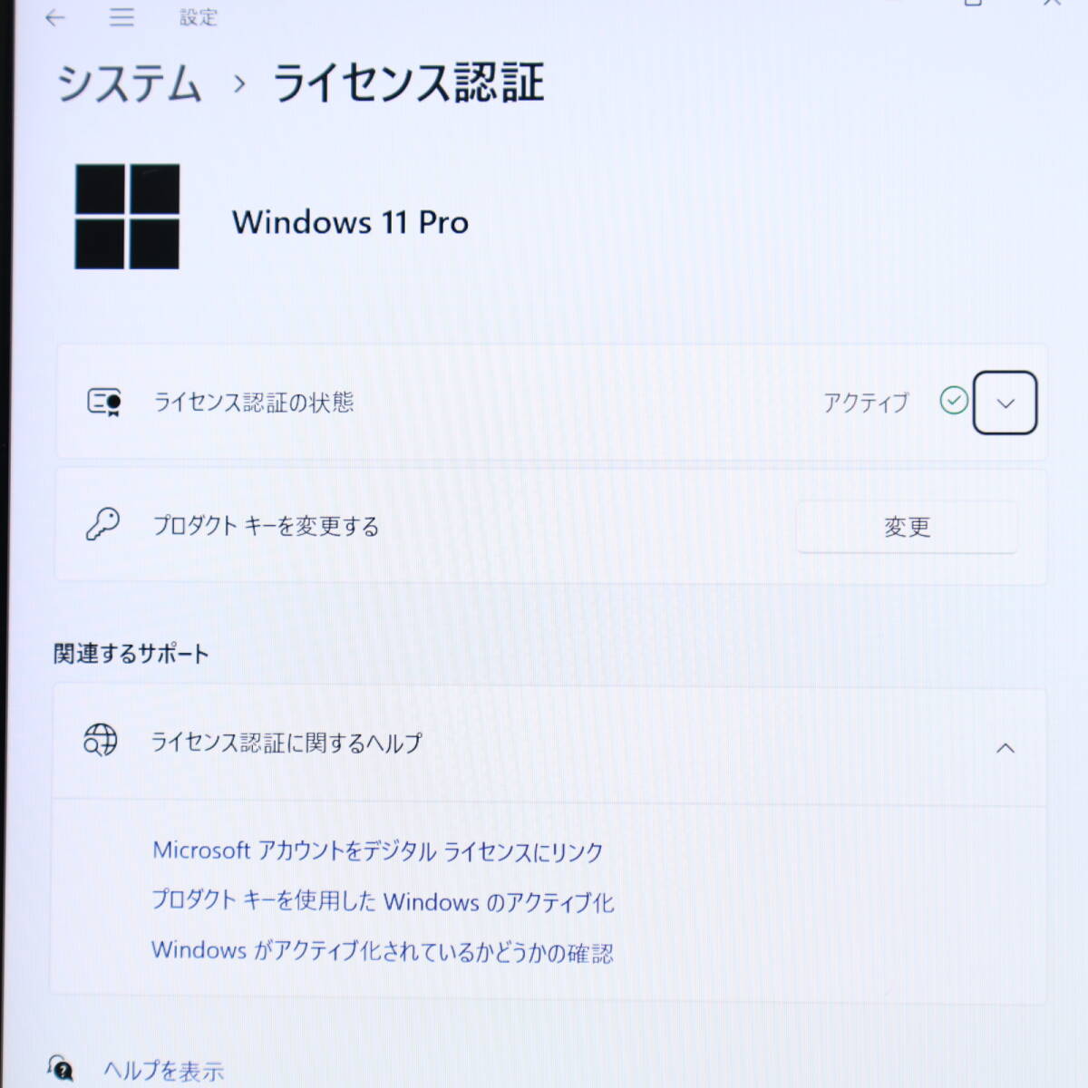Click the green active checkmark icon
The width and height of the screenshot is (1088, 1088).
[954, 400]
